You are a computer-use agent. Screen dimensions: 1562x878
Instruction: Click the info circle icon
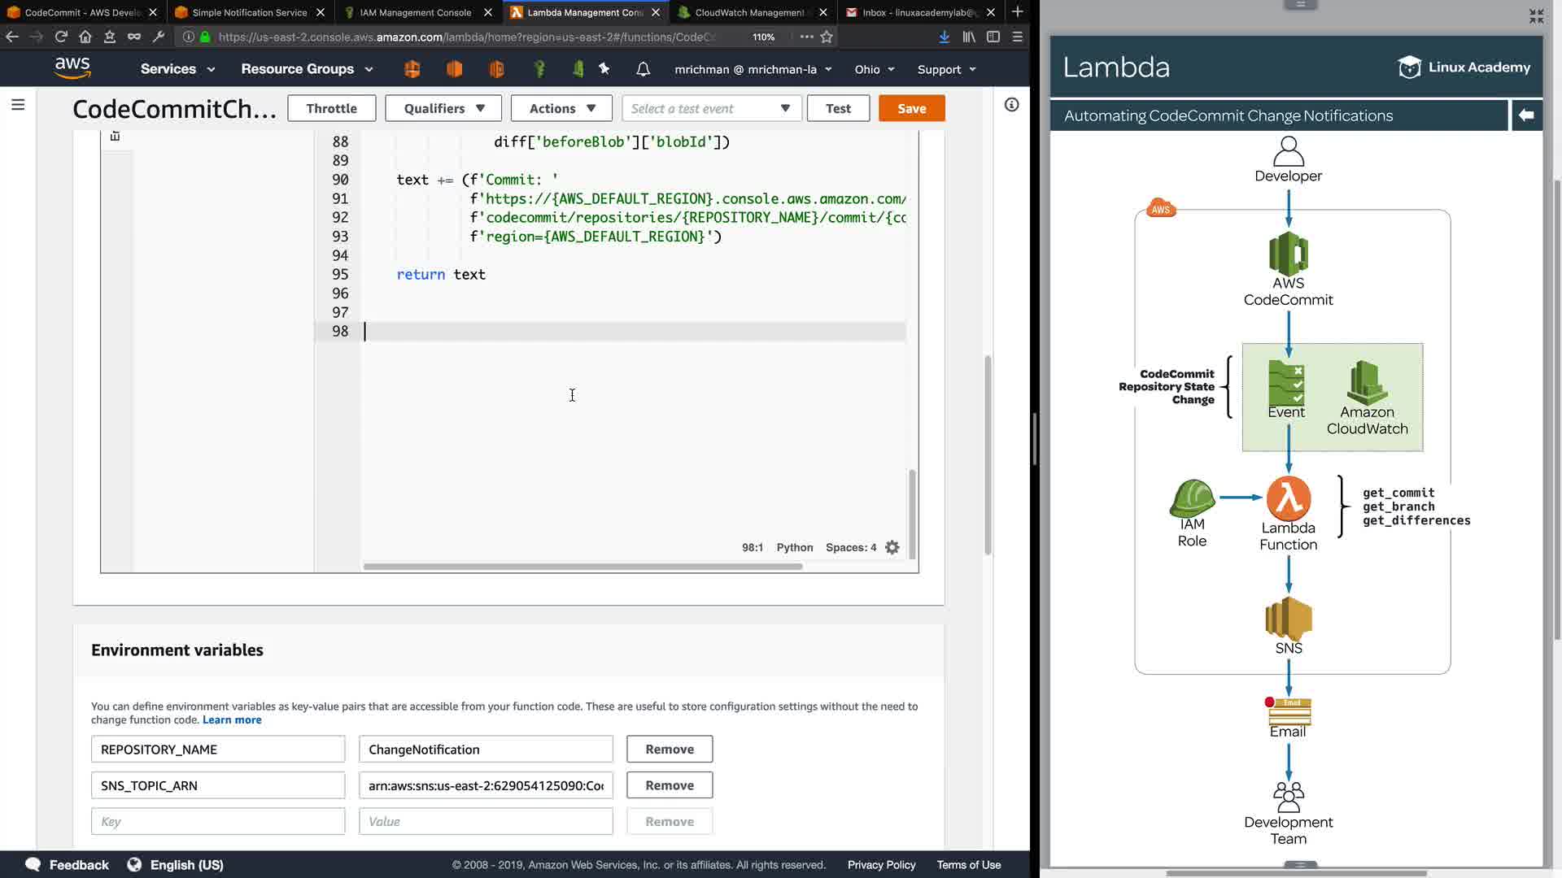1011,105
